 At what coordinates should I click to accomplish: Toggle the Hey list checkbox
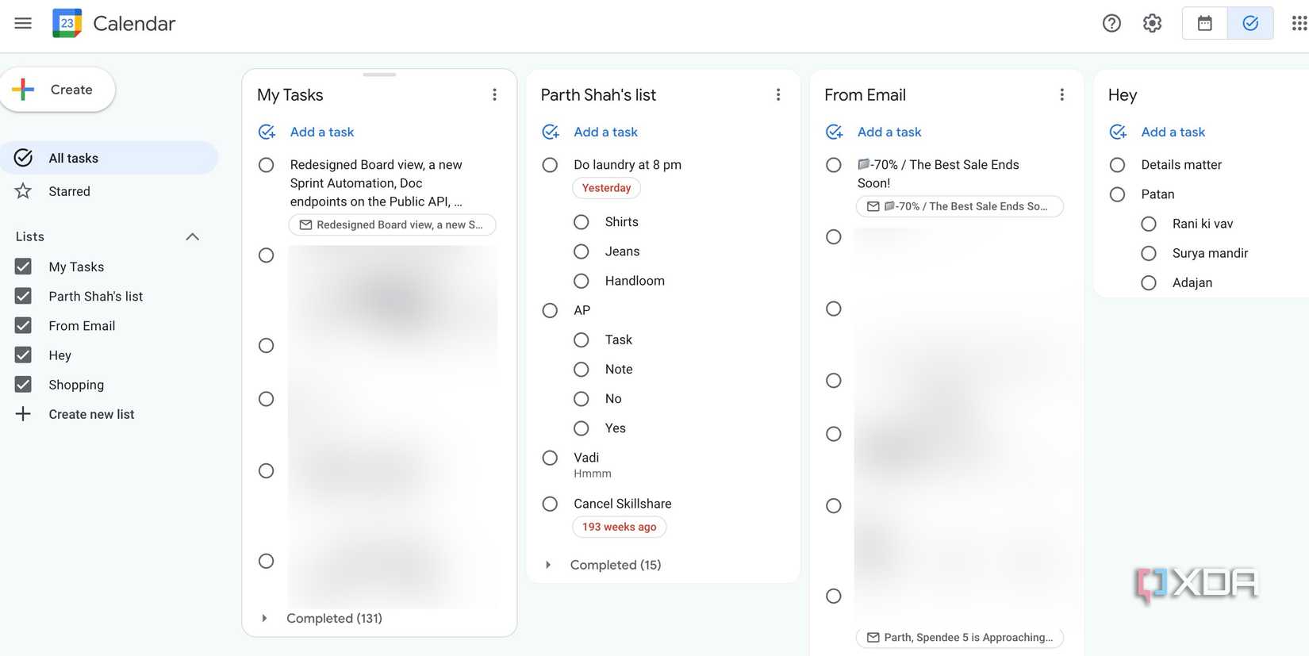23,355
